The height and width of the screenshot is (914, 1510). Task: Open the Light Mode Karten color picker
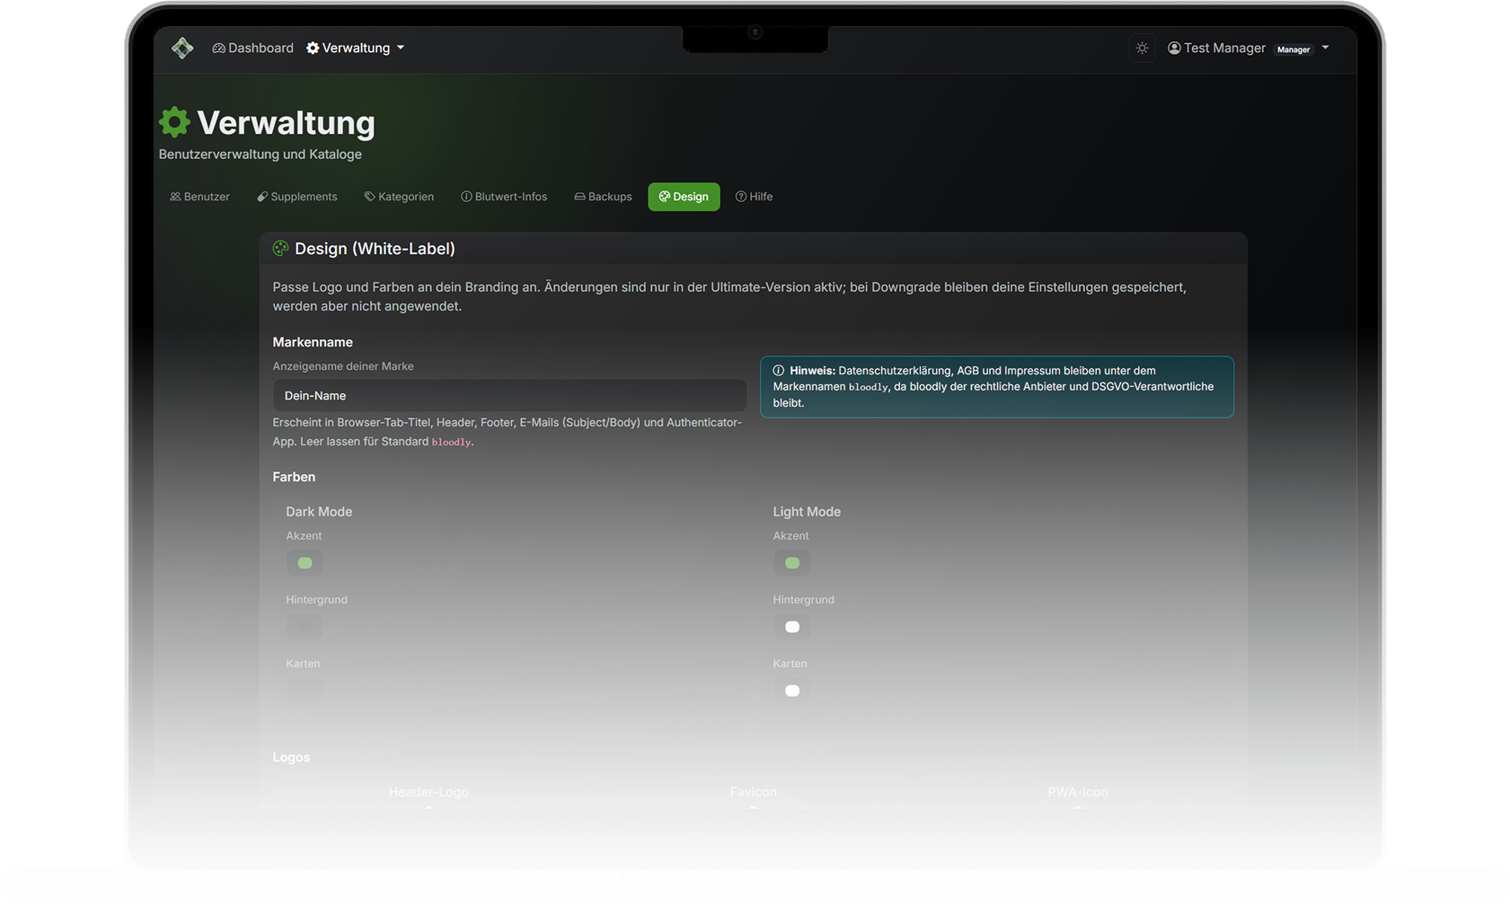click(x=791, y=690)
